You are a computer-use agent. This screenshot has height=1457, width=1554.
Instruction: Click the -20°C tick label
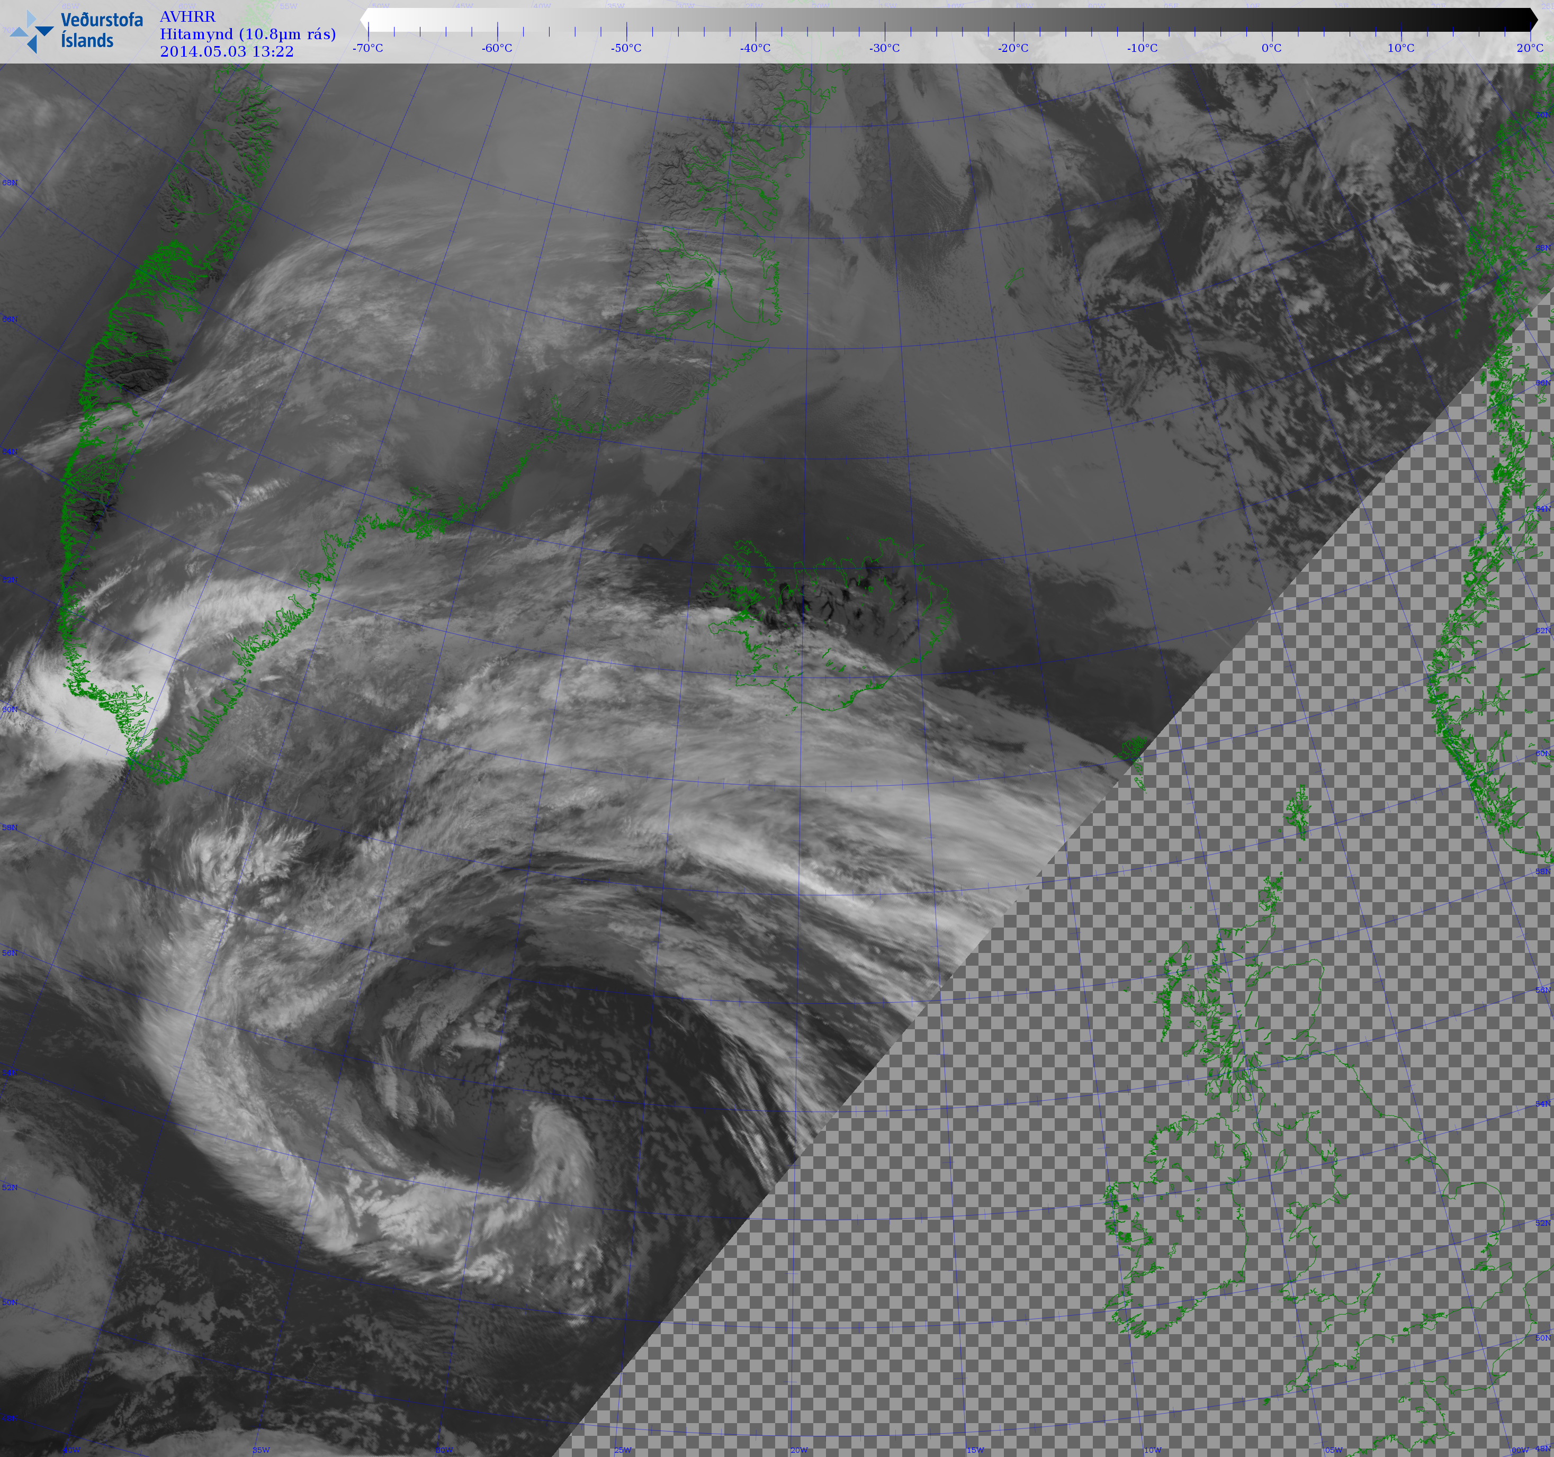point(1013,49)
